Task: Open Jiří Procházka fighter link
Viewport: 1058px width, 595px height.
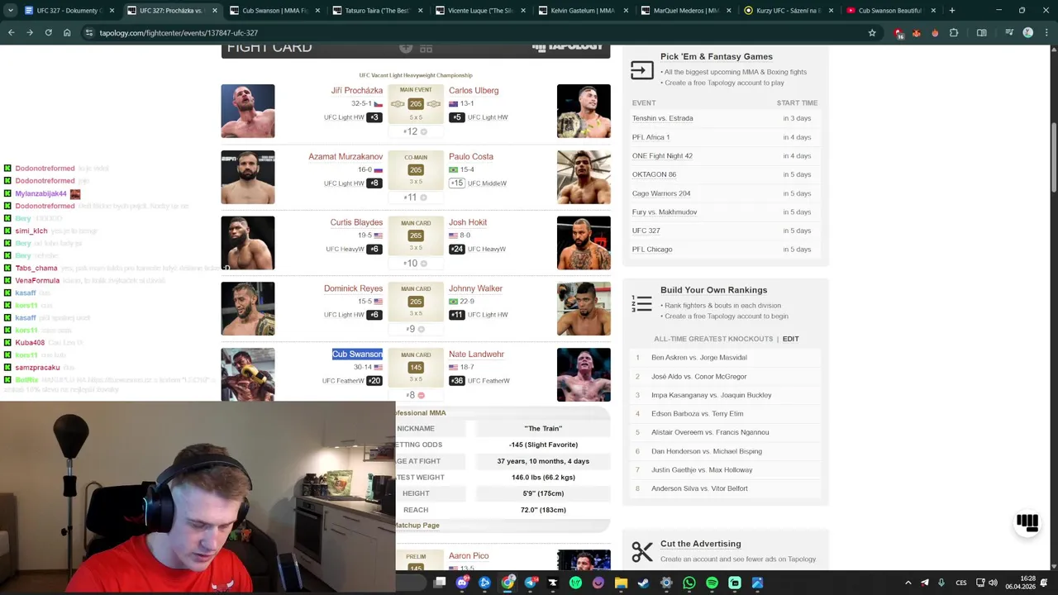Action: 357,90
